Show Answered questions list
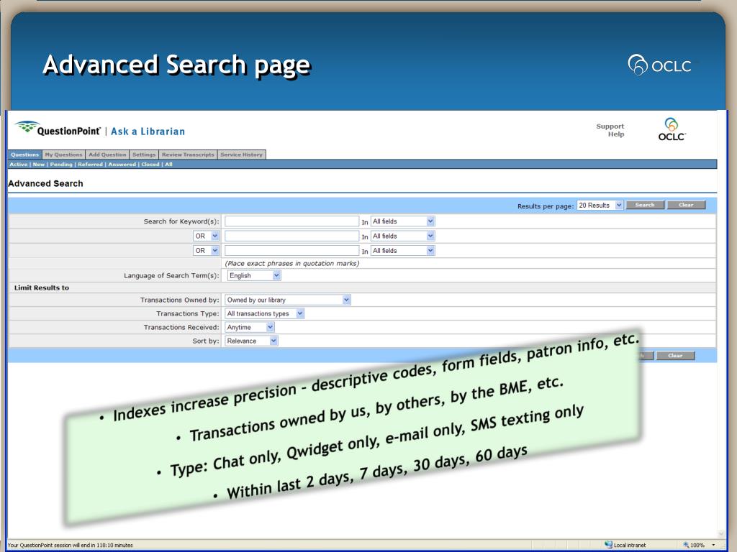737x552 pixels. [x=122, y=165]
